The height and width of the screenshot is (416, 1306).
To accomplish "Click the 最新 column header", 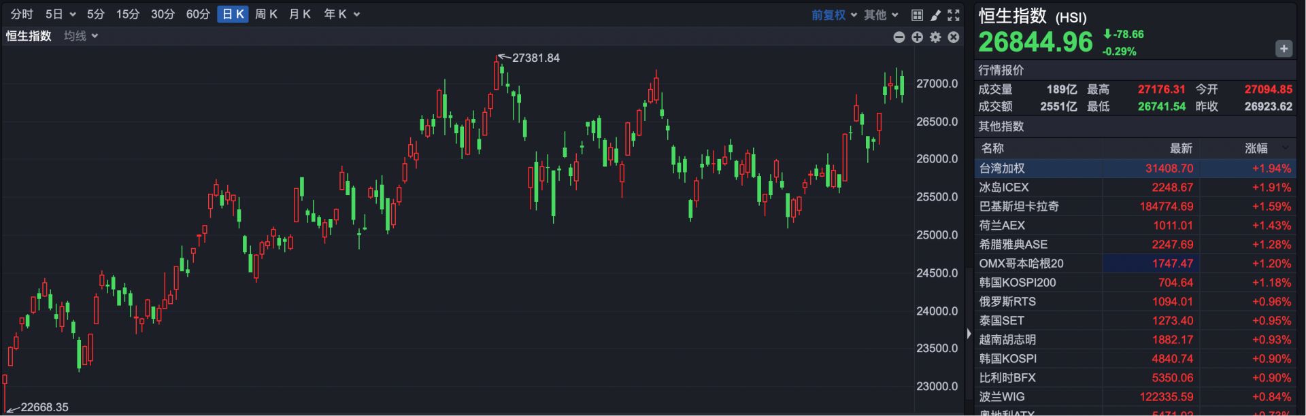I will coord(1181,148).
